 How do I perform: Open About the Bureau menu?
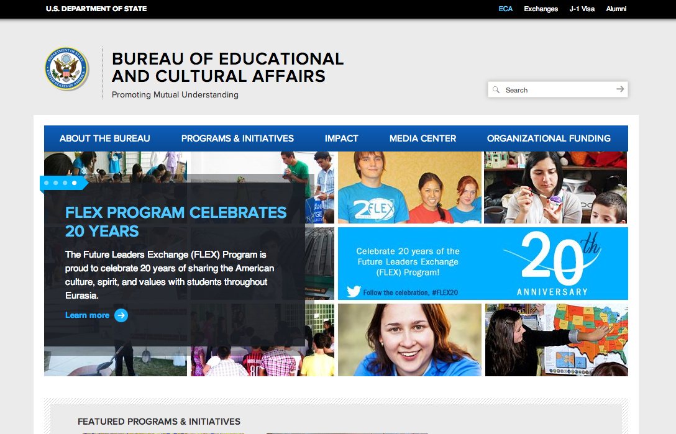pos(105,138)
